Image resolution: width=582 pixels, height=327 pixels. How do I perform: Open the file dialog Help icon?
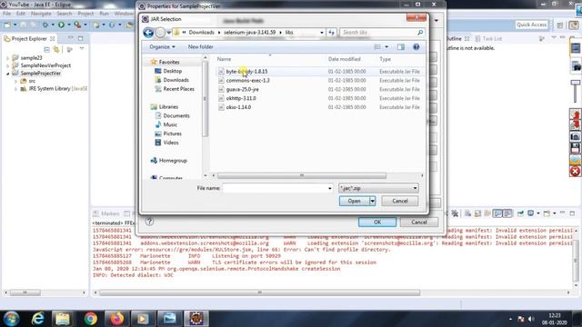click(x=416, y=46)
